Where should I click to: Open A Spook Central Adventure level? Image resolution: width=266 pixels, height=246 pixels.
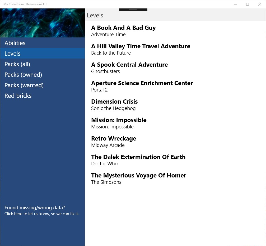coord(129,65)
